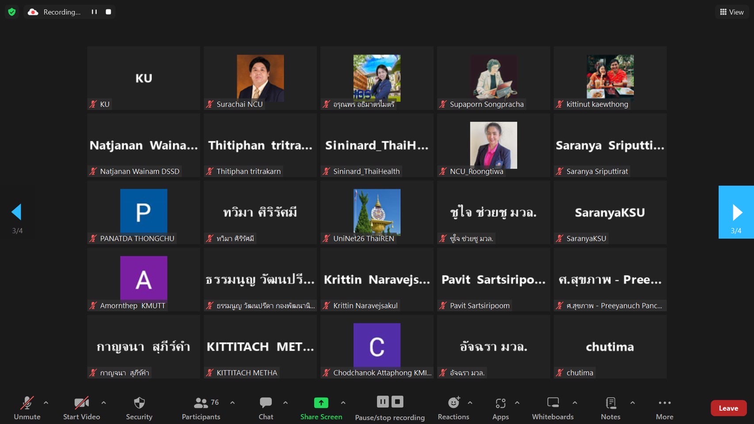Turn on the camera with Start Video
The width and height of the screenshot is (754, 424).
[x=81, y=408]
